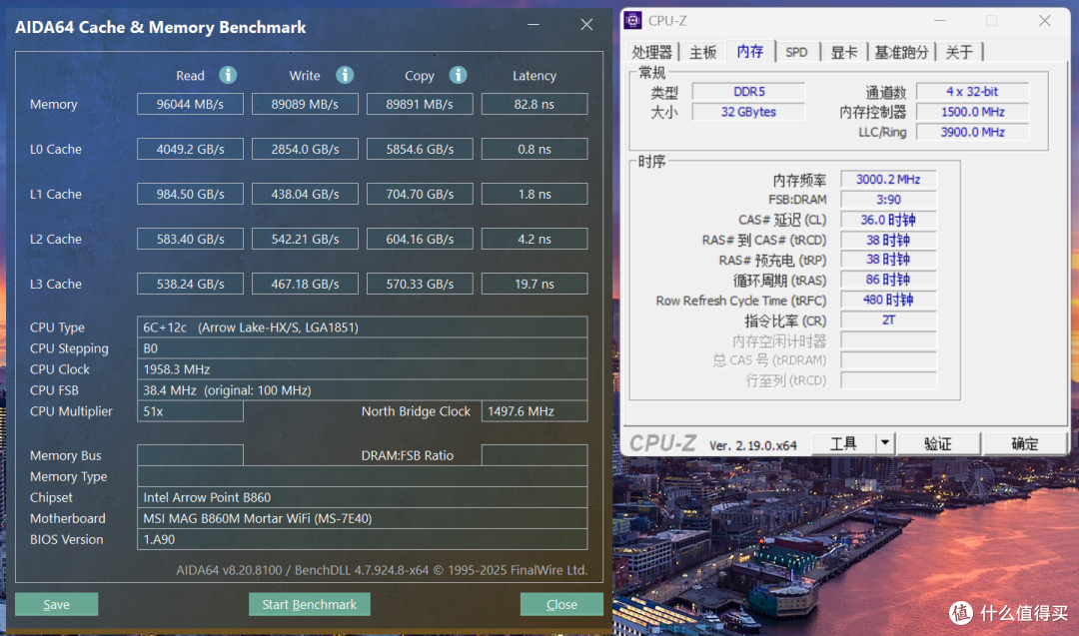Click the Memory Latency value 82.8 ns
The width and height of the screenshot is (1079, 636).
(535, 104)
